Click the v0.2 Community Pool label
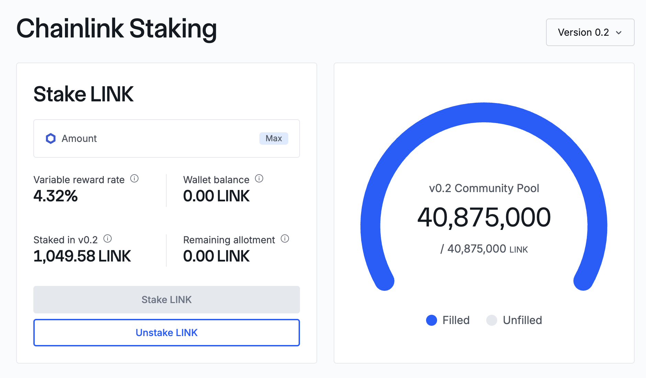This screenshot has width=646, height=378. click(484, 188)
